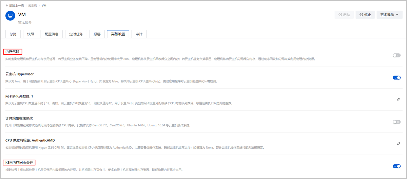The image size is (407, 179).
Task: Click the blue VM monitor icon
Action: (x=10, y=16)
